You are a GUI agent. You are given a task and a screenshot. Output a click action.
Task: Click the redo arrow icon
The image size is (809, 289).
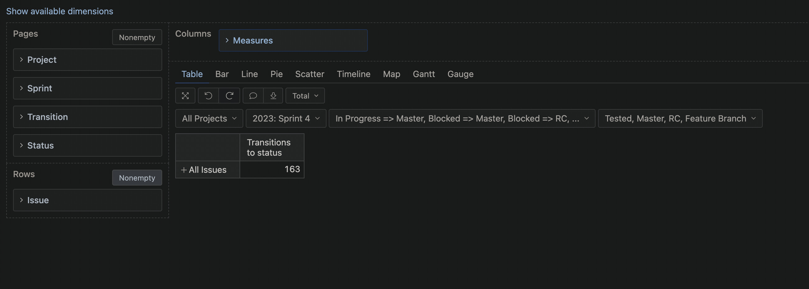[x=229, y=95]
